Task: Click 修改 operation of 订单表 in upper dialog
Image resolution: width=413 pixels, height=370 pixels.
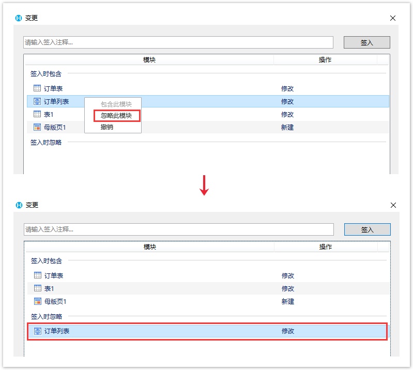Action: tap(287, 88)
